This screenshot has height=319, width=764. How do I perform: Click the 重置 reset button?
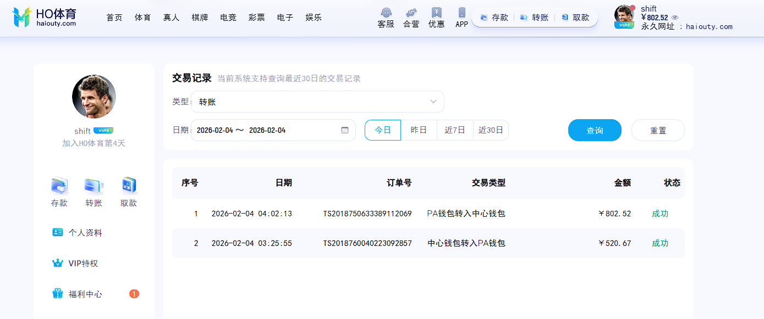point(658,130)
